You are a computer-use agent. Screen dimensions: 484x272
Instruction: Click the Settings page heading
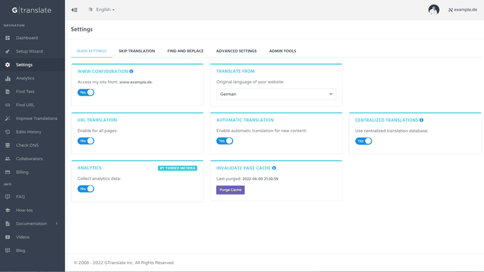coord(82,29)
